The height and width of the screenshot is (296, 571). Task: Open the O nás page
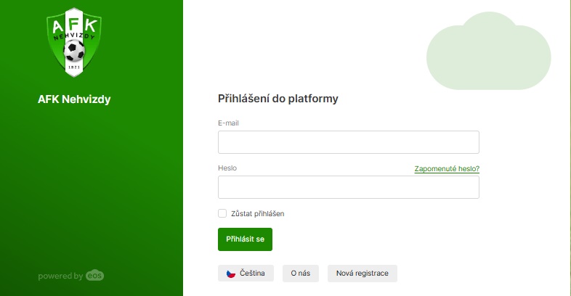[x=301, y=273]
